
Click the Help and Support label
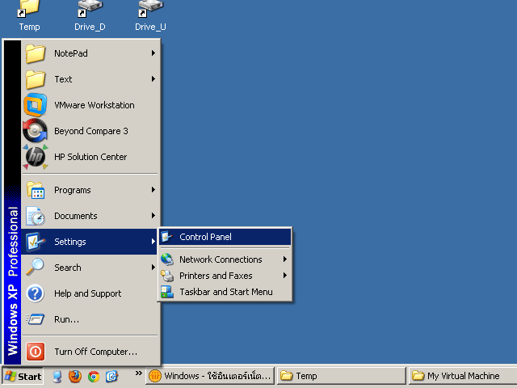[x=88, y=293]
